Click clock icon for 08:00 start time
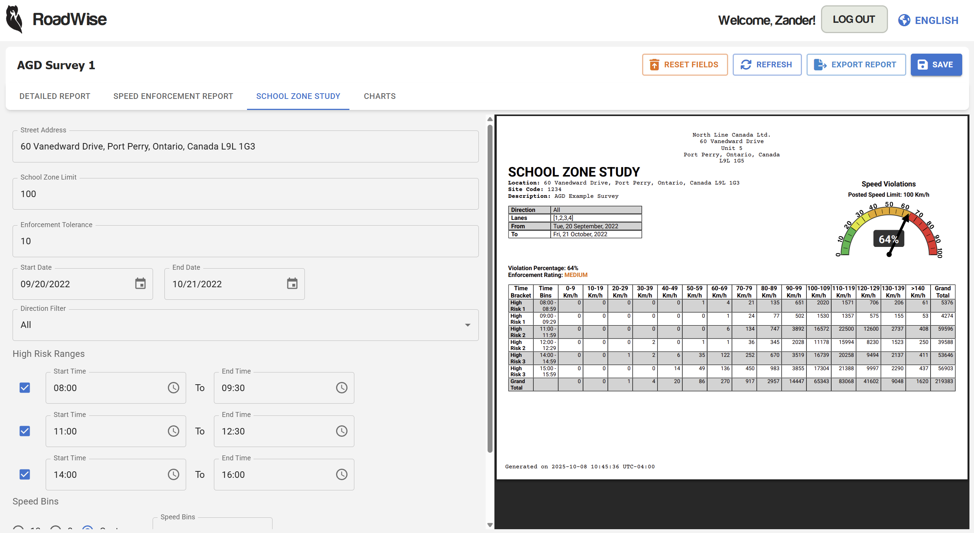974x533 pixels. pyautogui.click(x=174, y=388)
